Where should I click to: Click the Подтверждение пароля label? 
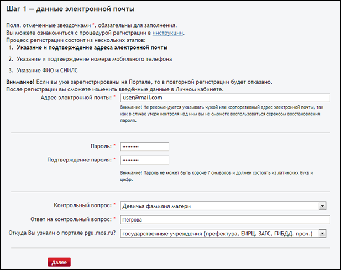coord(79,160)
